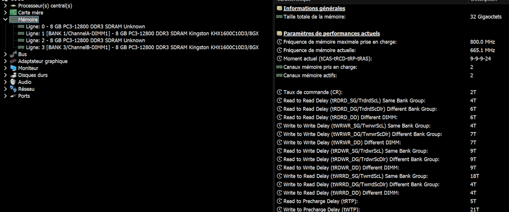Screen dimensions: 509x212
Task: Click the Moniteur screen icon
Action: (x=13, y=68)
